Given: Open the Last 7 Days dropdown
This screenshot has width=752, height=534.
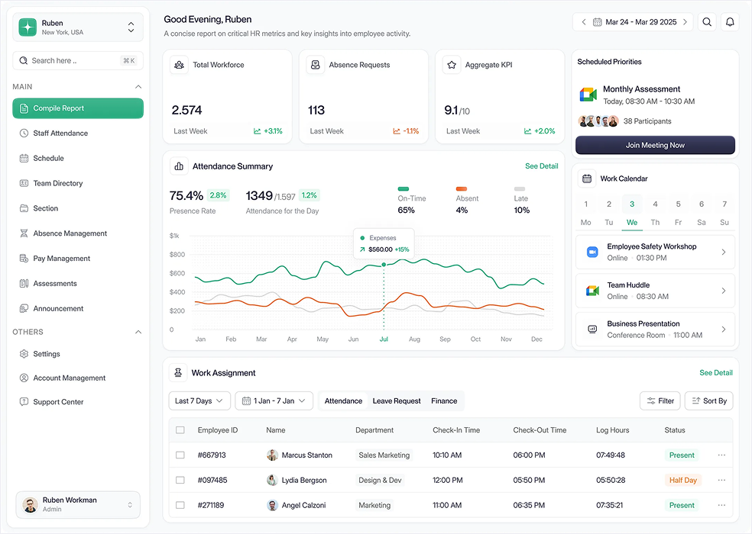Looking at the screenshot, I should coord(199,400).
